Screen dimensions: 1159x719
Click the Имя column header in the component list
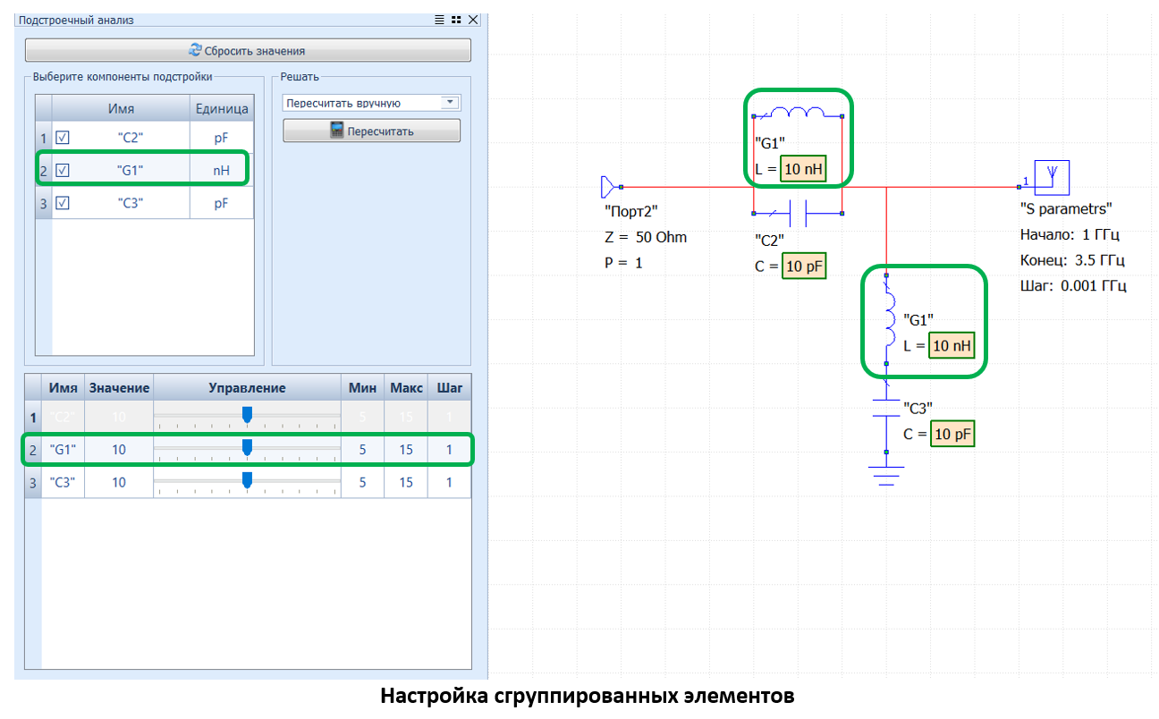121,108
